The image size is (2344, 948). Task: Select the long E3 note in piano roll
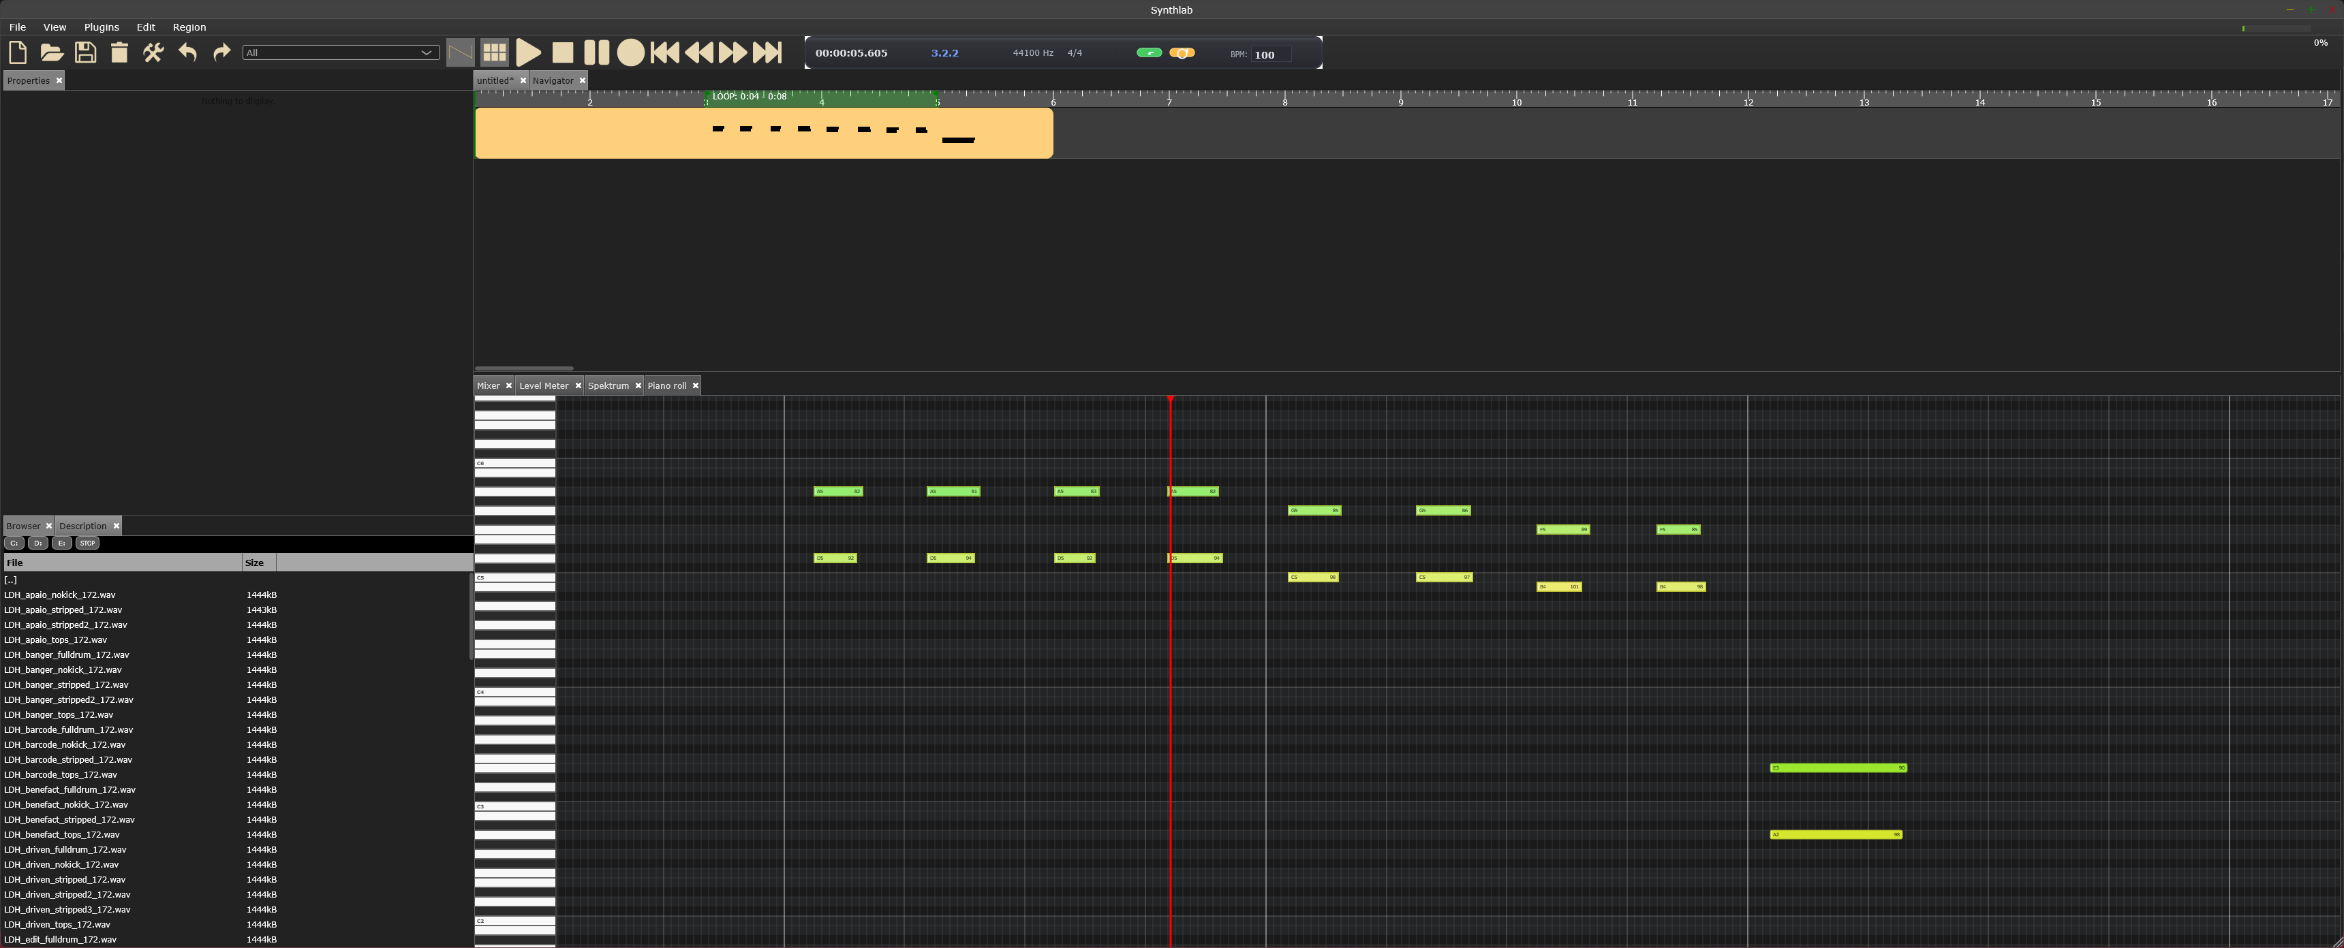click(x=1838, y=768)
